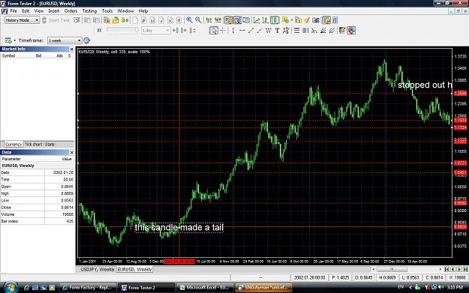Select the vertical line drawing tool
The width and height of the screenshot is (469, 293).
click(233, 31)
